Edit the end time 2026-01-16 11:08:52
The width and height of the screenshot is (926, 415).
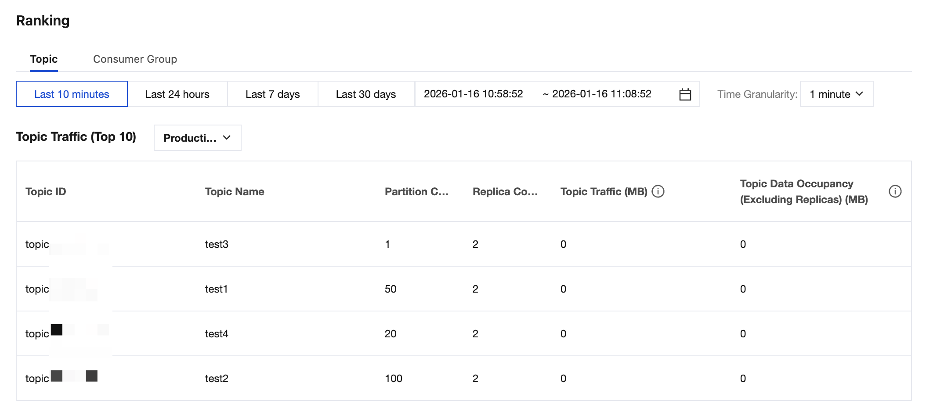coord(601,94)
